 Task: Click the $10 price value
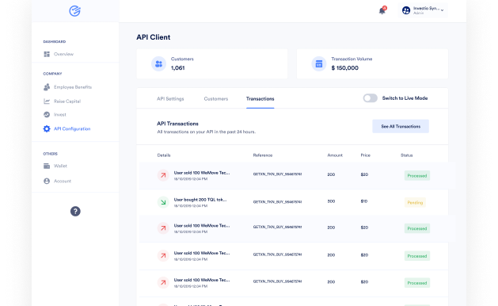[364, 201]
